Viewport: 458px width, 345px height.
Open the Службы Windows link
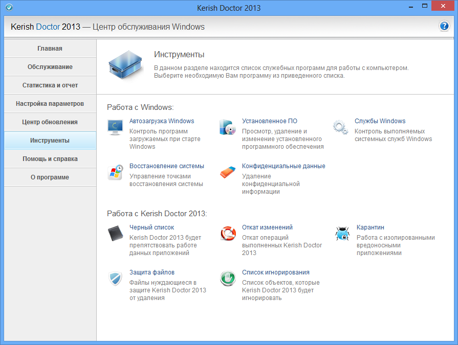[380, 121]
